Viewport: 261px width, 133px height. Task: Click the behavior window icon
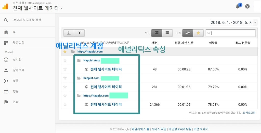click(x=6, y=91)
